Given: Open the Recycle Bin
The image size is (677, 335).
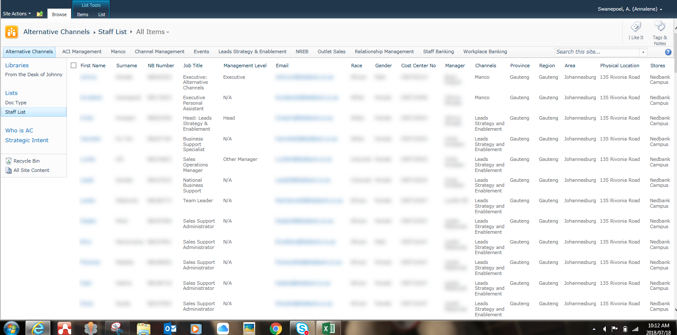Looking at the screenshot, I should pyautogui.click(x=26, y=161).
